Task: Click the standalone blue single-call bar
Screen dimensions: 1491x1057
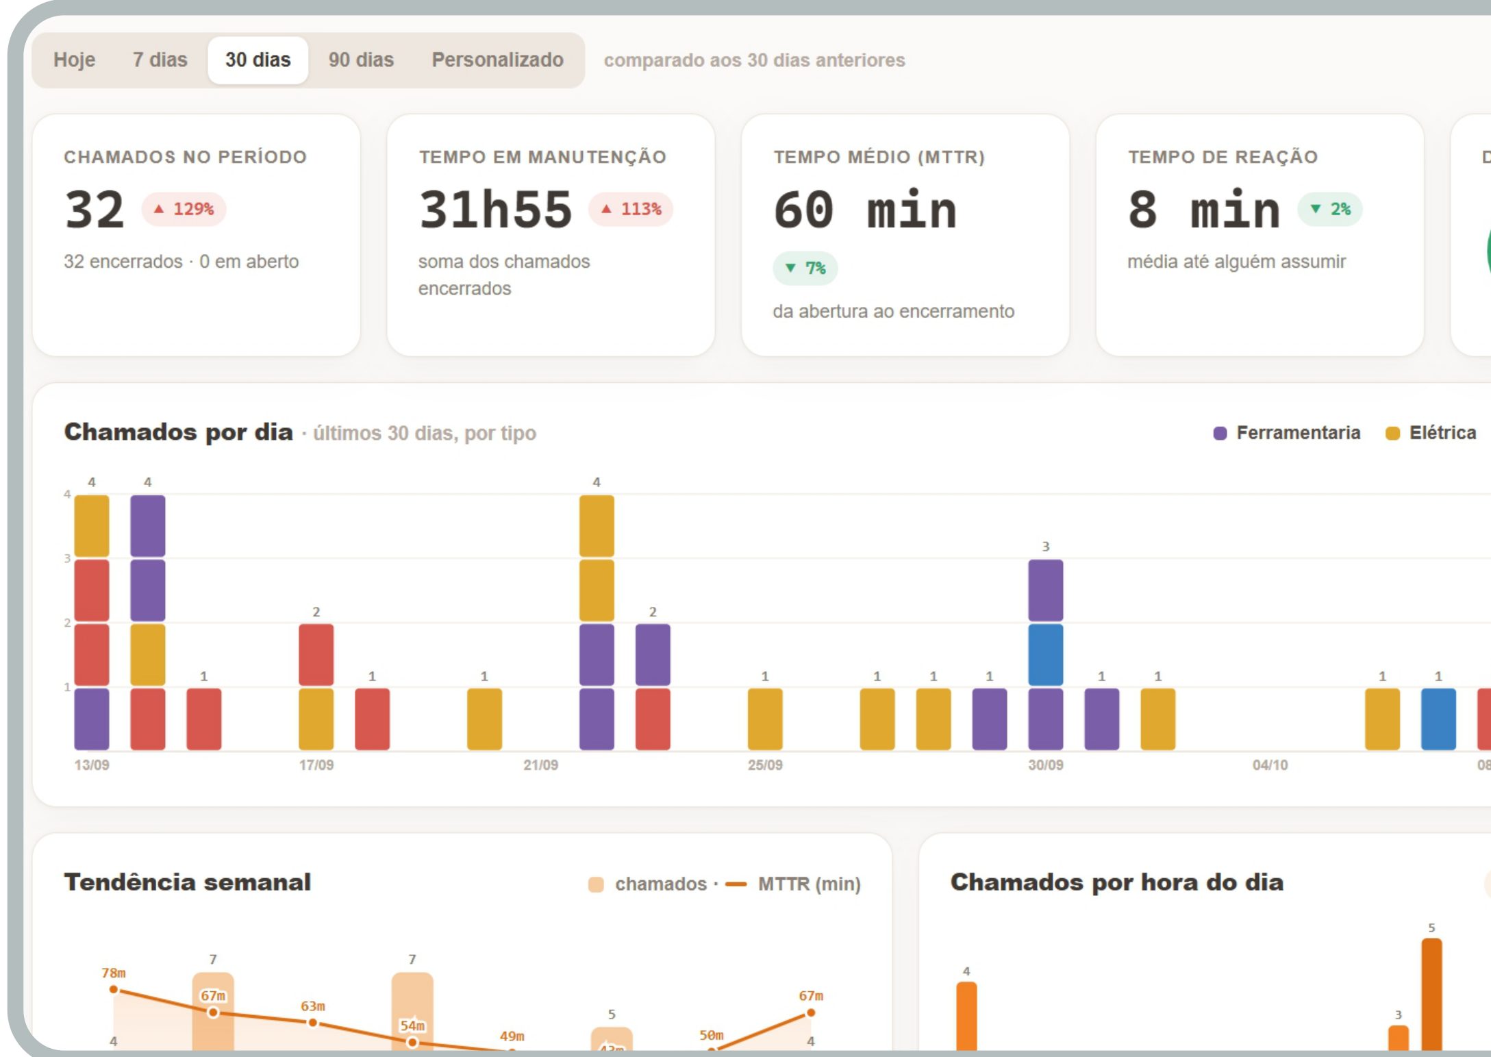Action: [x=1438, y=719]
